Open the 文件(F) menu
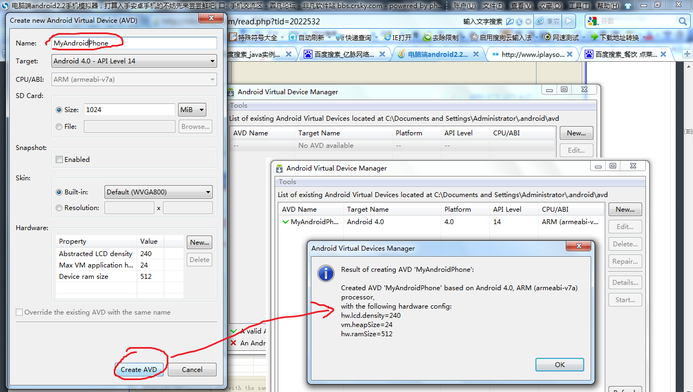 click(493, 6)
